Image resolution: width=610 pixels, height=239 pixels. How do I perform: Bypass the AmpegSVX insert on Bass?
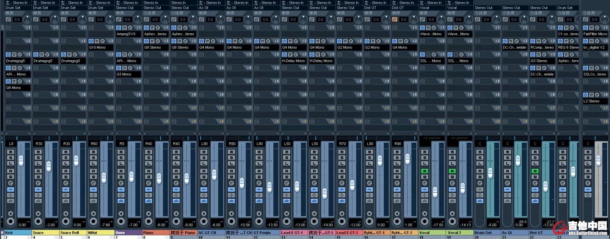coord(124,28)
